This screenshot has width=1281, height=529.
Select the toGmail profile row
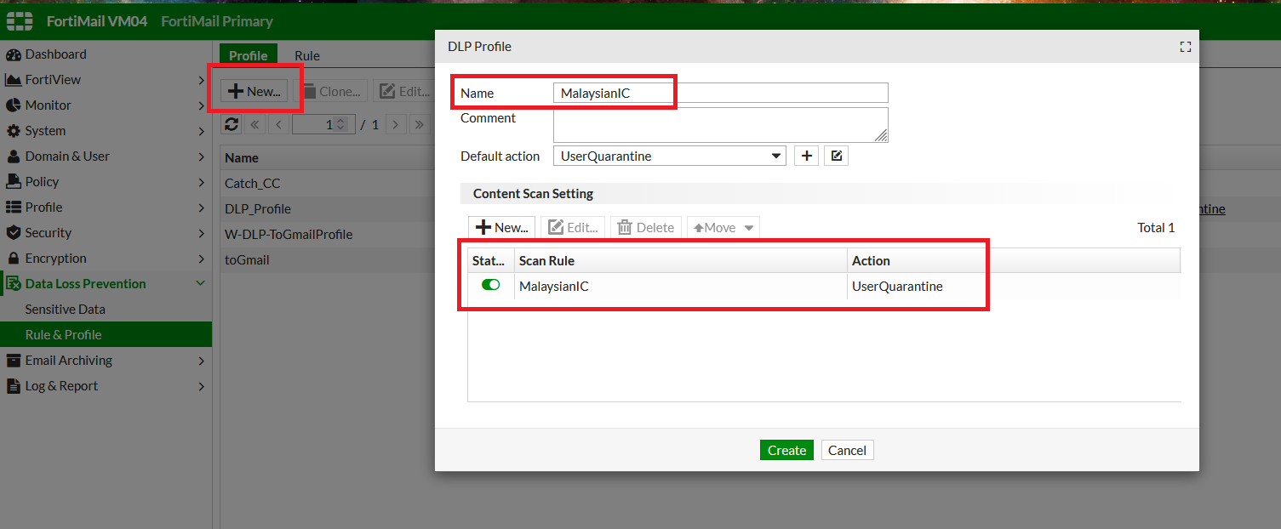[x=327, y=259]
